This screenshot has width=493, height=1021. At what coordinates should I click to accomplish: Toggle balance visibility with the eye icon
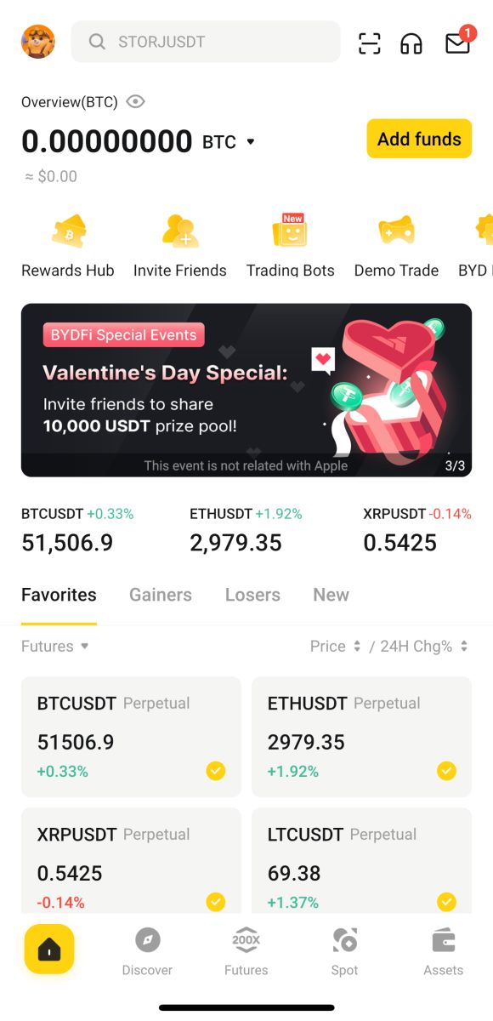point(135,101)
